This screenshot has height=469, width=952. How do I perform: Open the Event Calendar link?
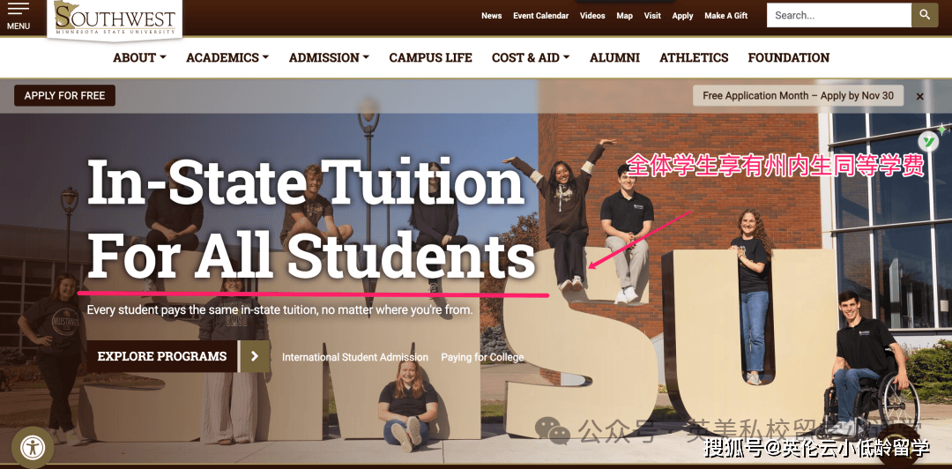point(541,16)
